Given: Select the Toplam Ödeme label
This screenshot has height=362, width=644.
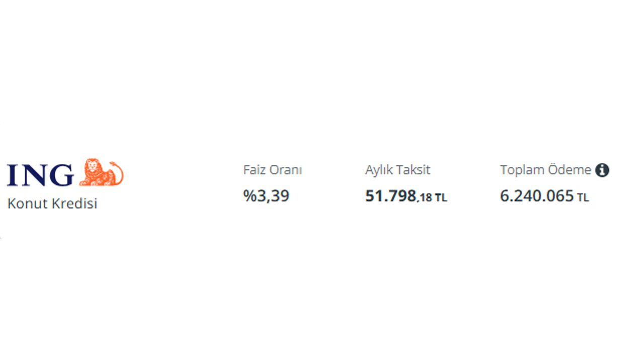Looking at the screenshot, I should pyautogui.click(x=545, y=170).
